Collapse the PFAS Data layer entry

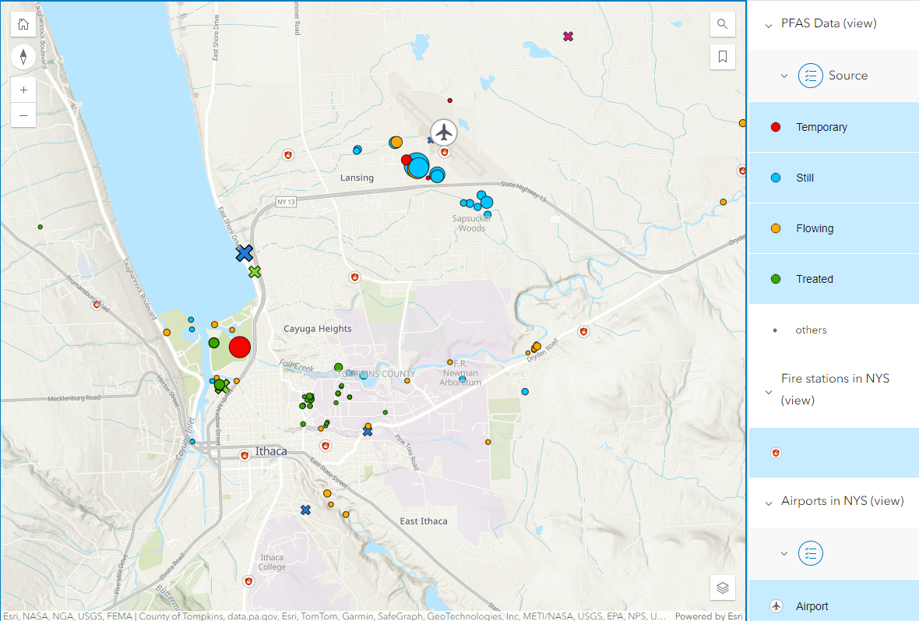click(768, 23)
